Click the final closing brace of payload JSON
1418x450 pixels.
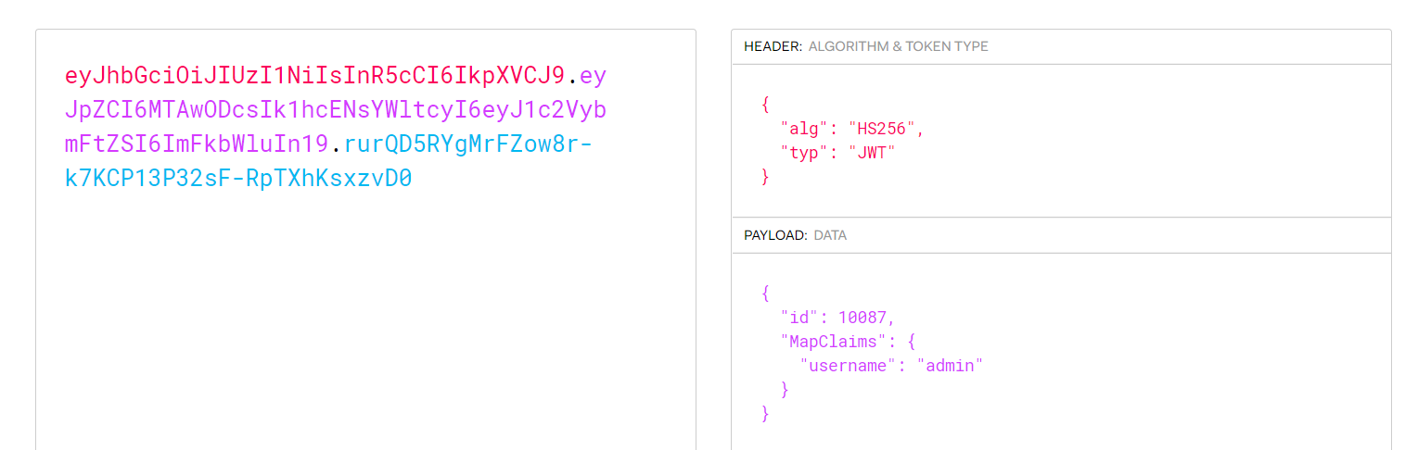tap(766, 413)
